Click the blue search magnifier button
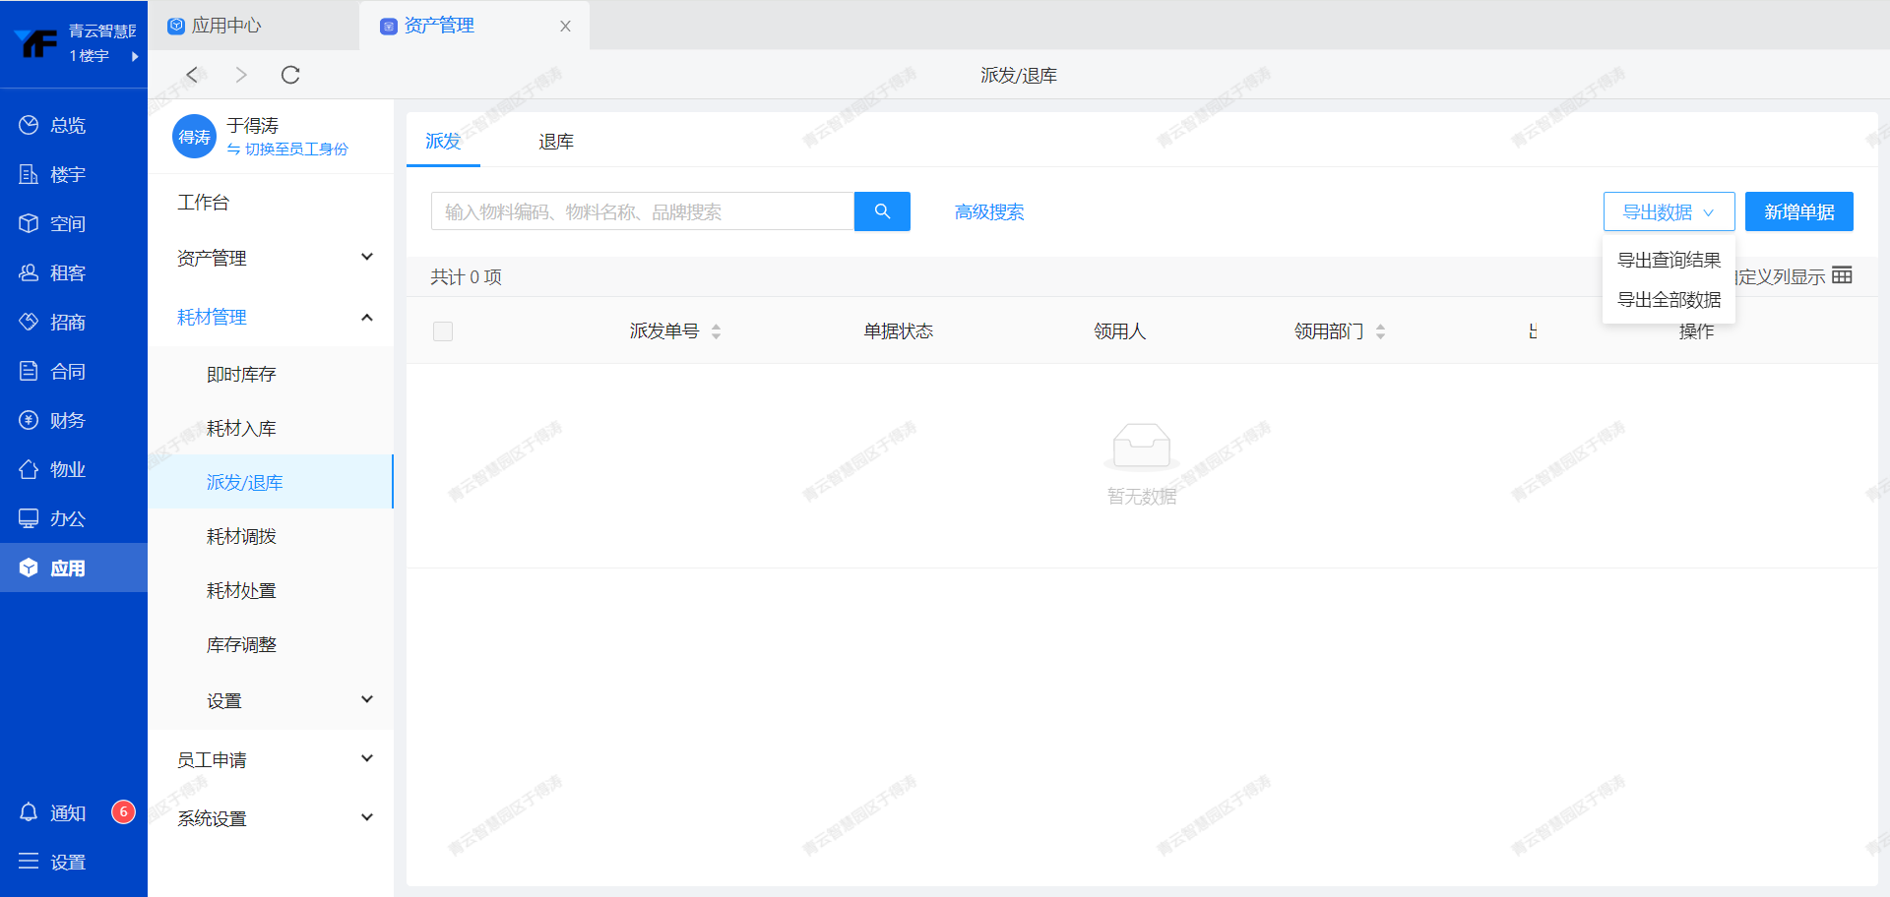 coord(882,211)
